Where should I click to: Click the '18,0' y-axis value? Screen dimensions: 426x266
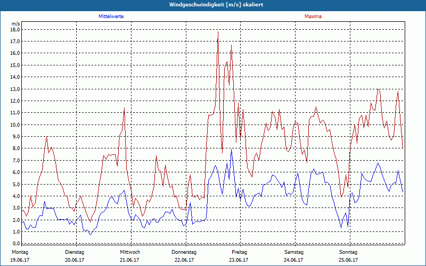15,29
